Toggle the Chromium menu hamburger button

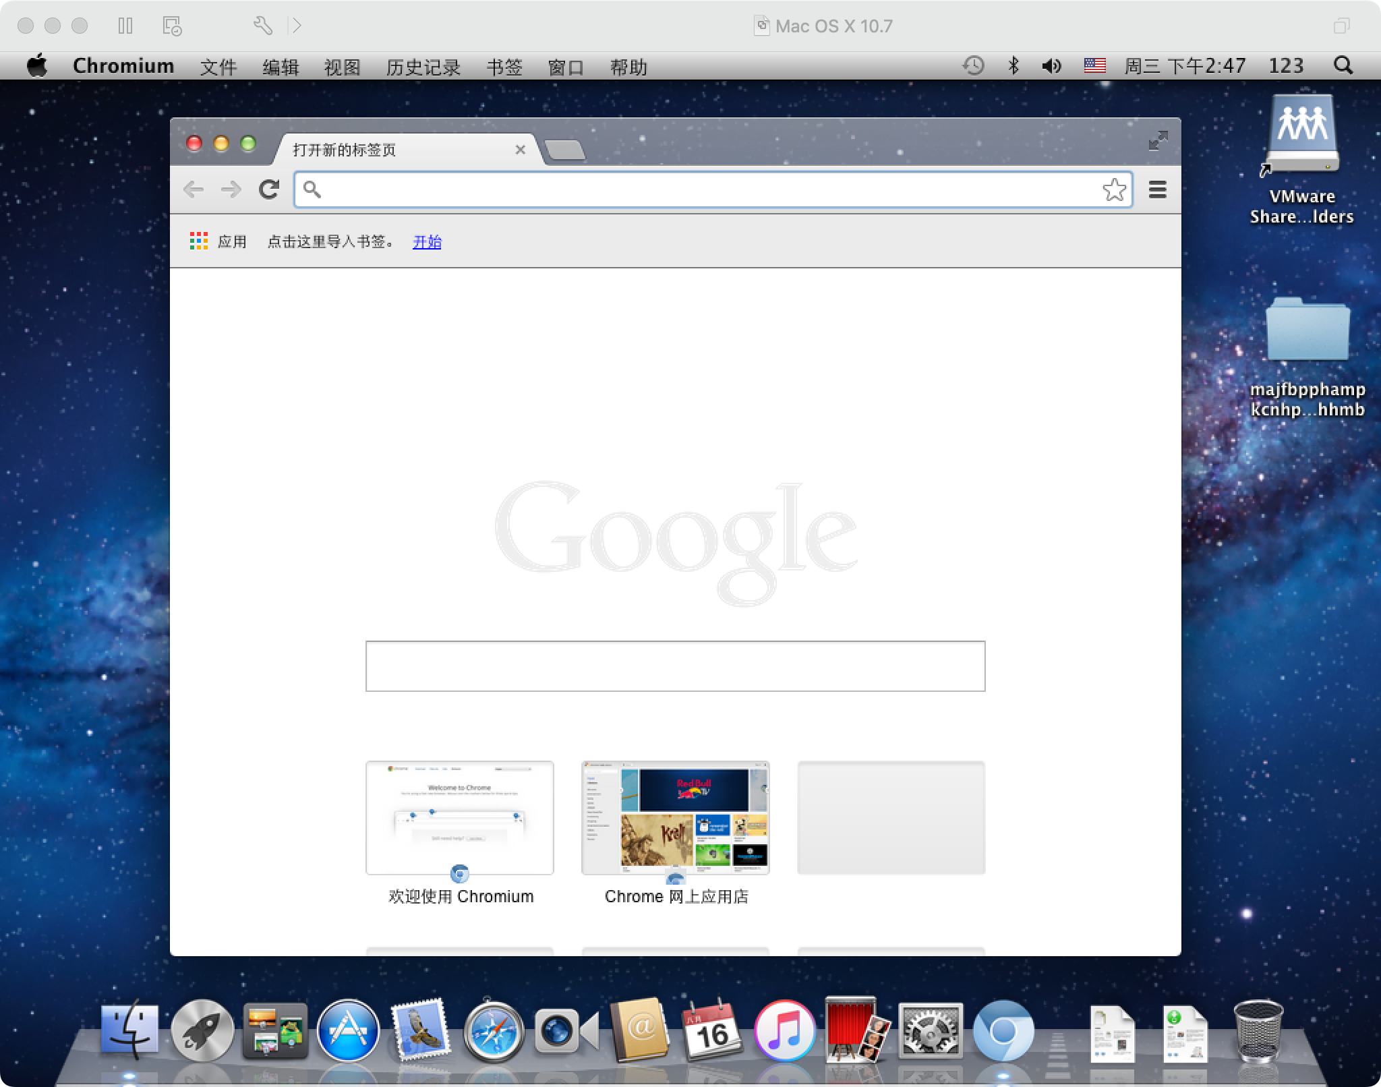coord(1157,188)
